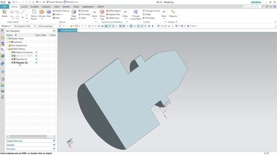
Task: Click the Draft command
Action: click(82, 18)
